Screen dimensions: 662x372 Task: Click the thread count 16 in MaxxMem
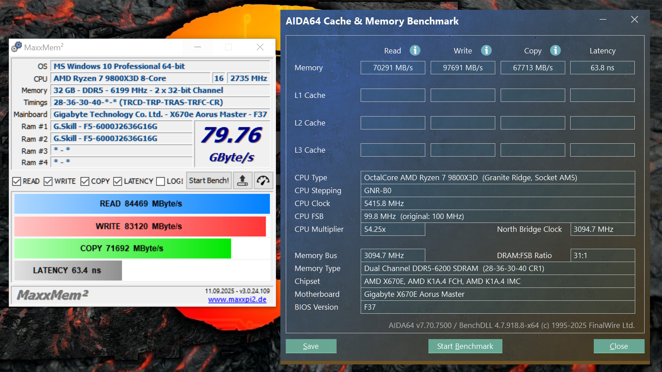tap(219, 78)
